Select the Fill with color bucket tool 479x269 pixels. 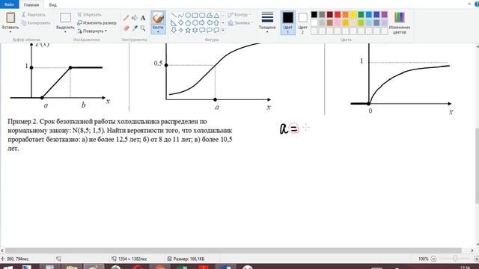pos(135,18)
